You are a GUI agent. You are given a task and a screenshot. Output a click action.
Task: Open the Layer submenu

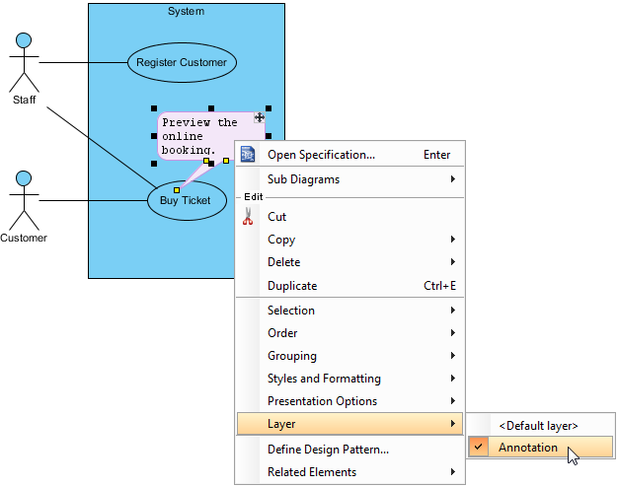tap(350, 424)
